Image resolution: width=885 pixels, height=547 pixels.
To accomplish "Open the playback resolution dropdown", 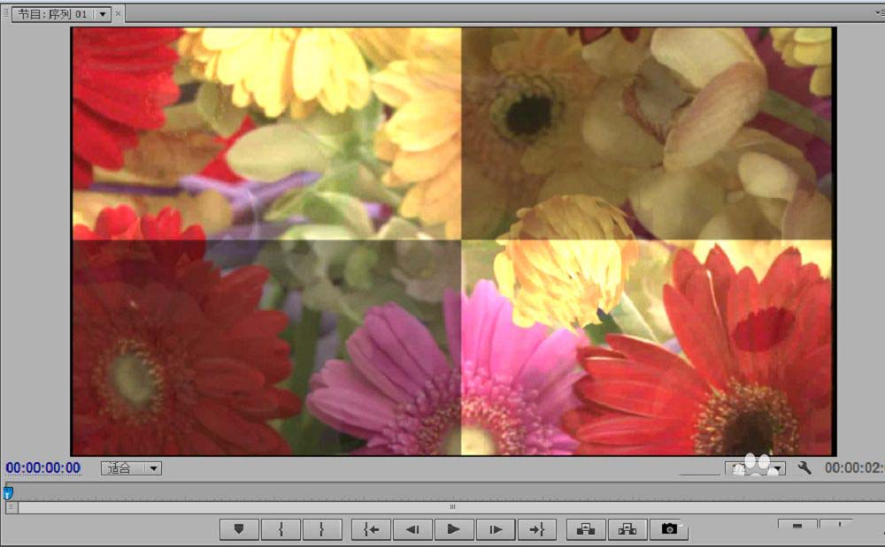I will tap(778, 468).
